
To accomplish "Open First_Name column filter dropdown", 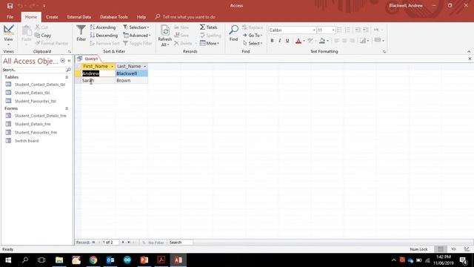I will pos(112,66).
